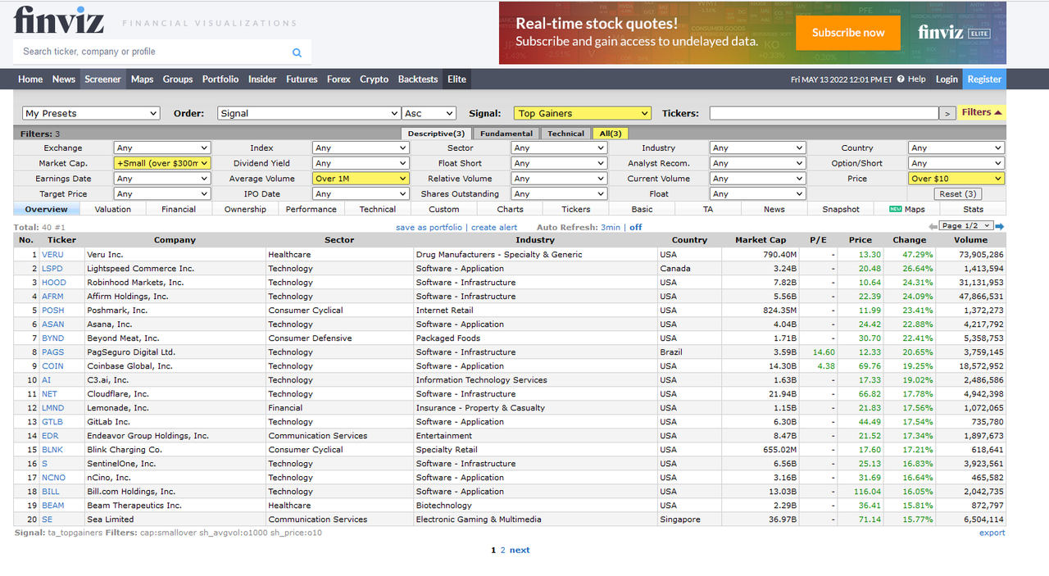Turn auto refresh off
Image resolution: width=1049 pixels, height=576 pixels.
coord(636,228)
